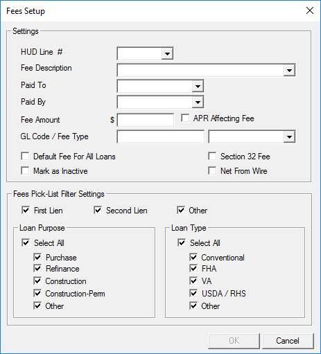This screenshot has width=321, height=354.
Task: Click the Fee Amount input field
Action: point(146,120)
